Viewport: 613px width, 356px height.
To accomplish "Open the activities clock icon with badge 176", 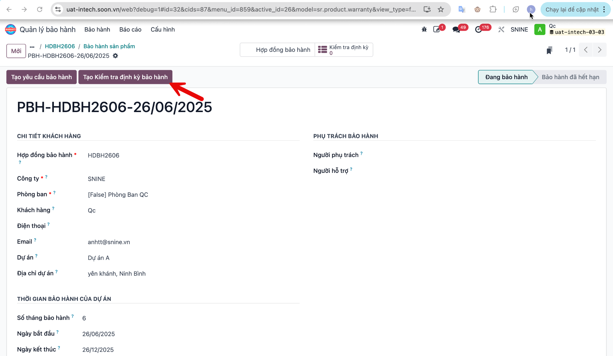I will [478, 29].
